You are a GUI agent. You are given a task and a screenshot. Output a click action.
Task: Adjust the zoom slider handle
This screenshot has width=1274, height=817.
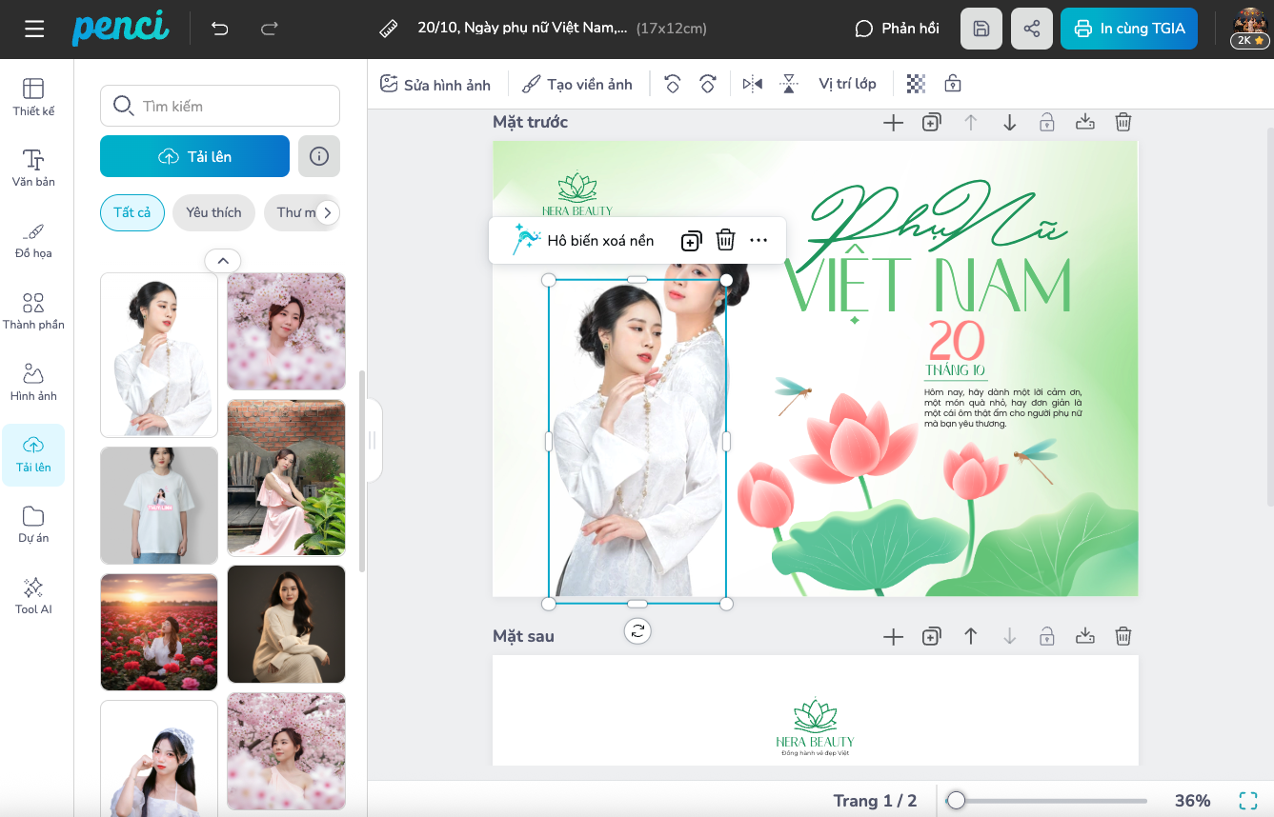(x=956, y=801)
